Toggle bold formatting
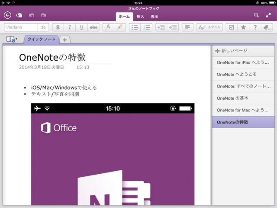 point(58,27)
